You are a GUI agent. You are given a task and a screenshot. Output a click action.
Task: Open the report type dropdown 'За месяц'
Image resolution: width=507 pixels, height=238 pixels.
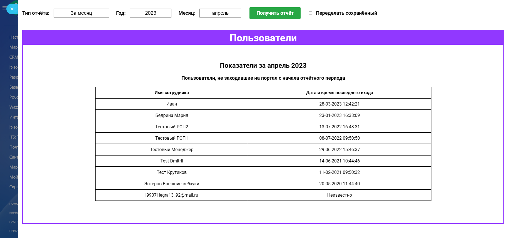[x=81, y=13]
